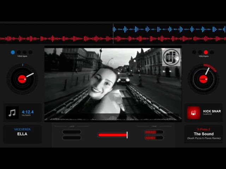Click the "SAMPLER" label
The image size is (226, 169).
[207, 114]
